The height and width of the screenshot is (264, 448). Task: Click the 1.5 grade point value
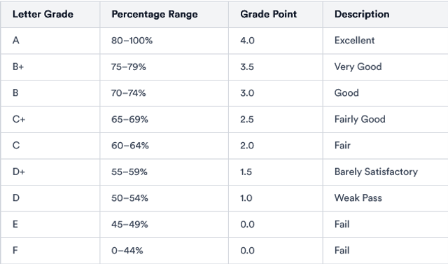click(x=246, y=172)
